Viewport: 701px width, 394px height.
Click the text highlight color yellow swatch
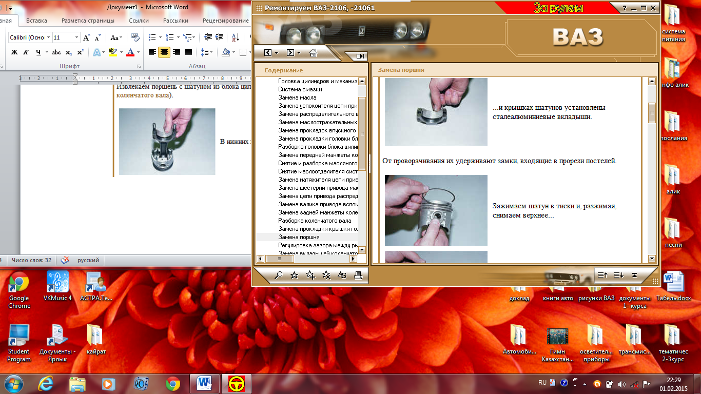pyautogui.click(x=113, y=52)
